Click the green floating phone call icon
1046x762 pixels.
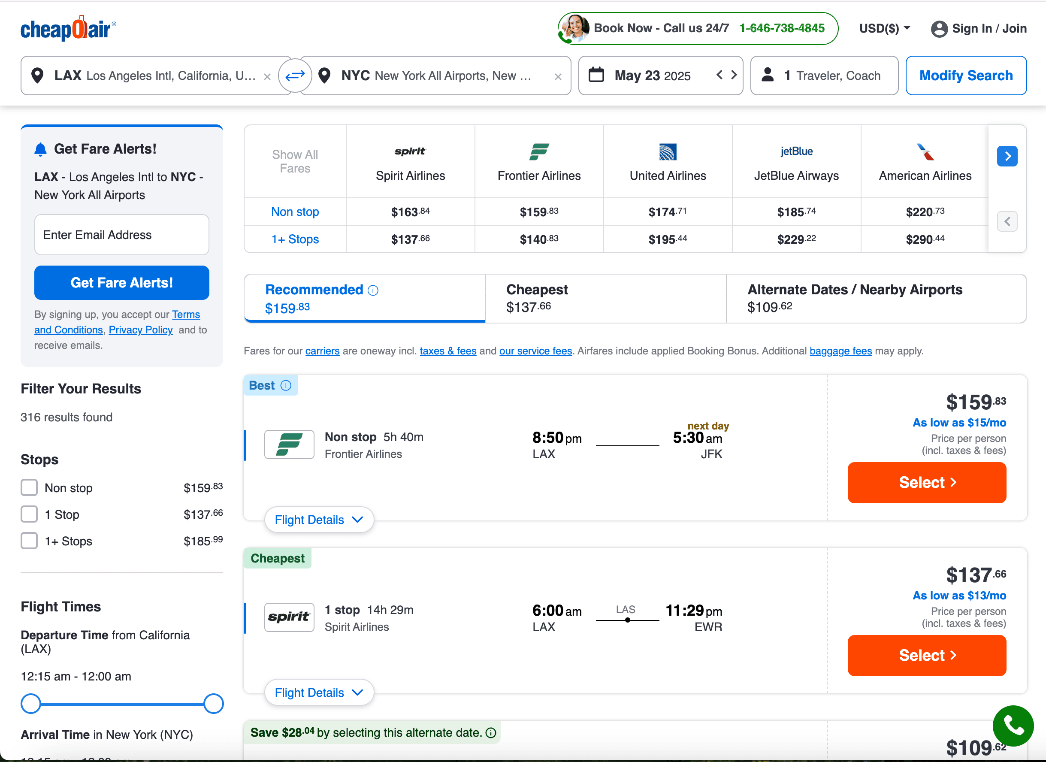coord(1013,726)
